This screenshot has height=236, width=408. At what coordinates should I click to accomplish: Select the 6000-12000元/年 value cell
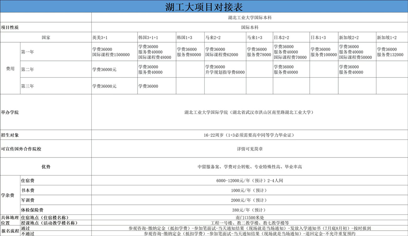tap(250, 181)
